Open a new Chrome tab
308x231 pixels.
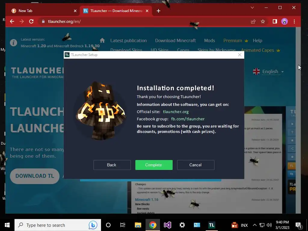coord(159,11)
